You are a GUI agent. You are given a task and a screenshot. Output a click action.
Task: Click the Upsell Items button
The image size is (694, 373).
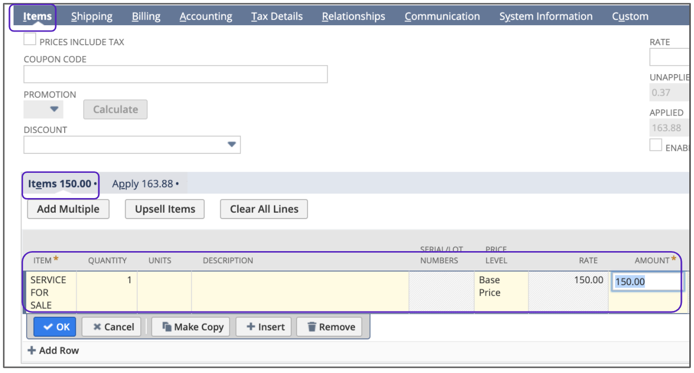(x=165, y=209)
